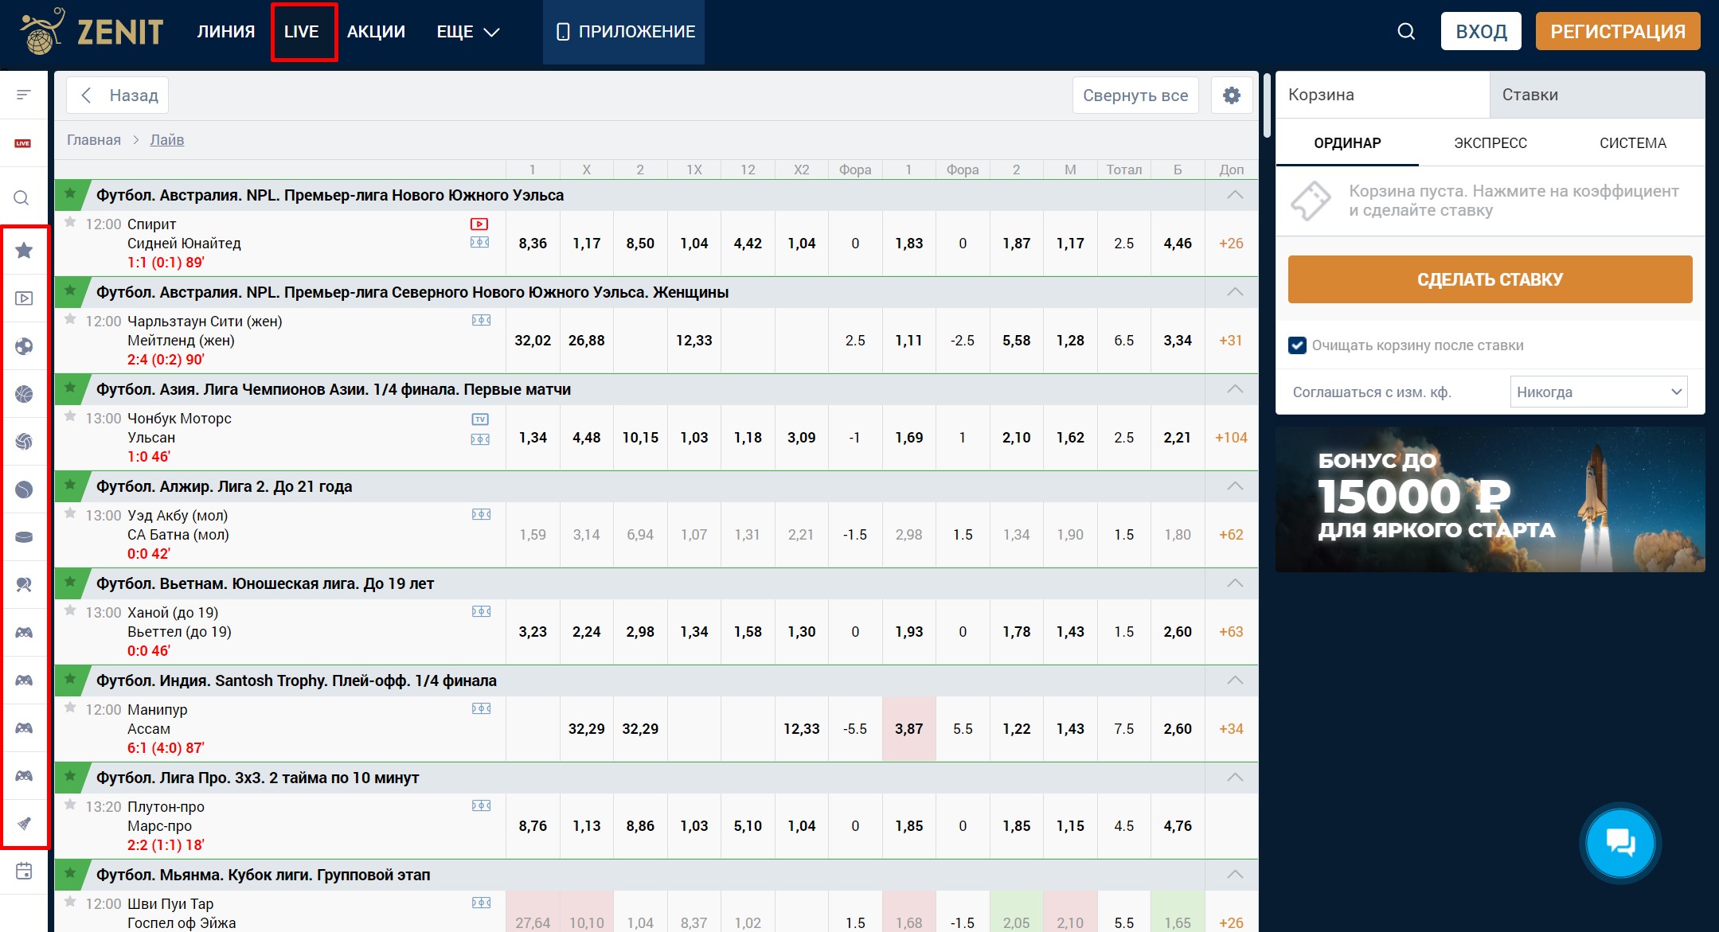Select the hockey puck icon in sidebar
Image resolution: width=1719 pixels, height=932 pixels.
coord(24,537)
